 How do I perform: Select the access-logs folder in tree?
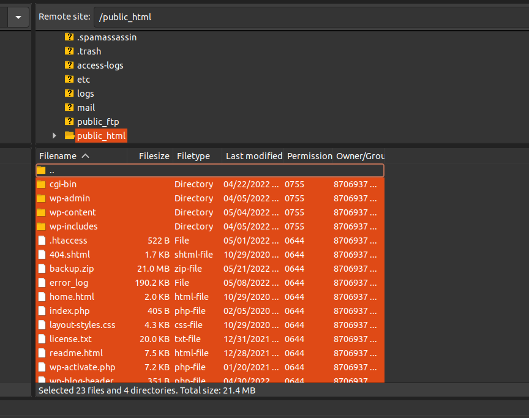(x=100, y=65)
